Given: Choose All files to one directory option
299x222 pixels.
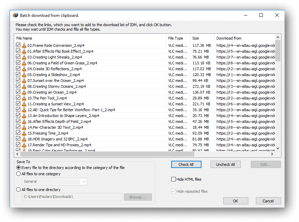Looking at the screenshot, I should pos(19,190).
